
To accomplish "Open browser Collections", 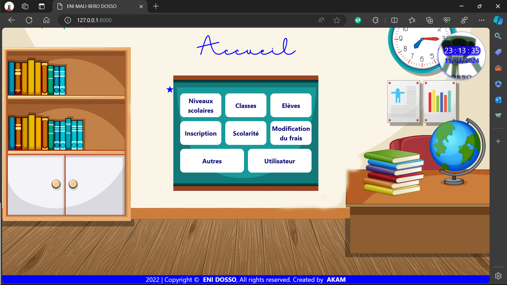I will 429,20.
